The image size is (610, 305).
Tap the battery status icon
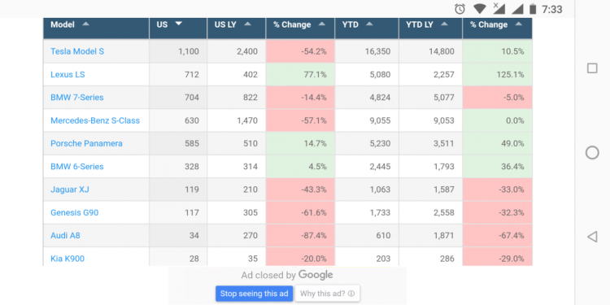pyautogui.click(x=533, y=9)
